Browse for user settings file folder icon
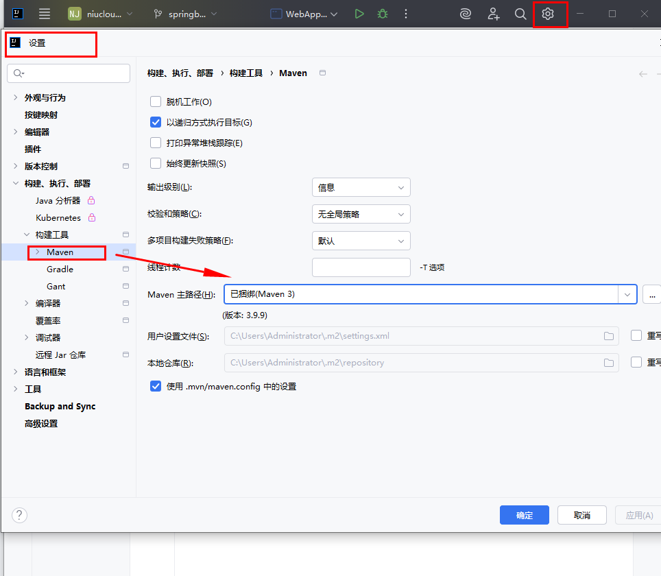This screenshot has width=661, height=576. [x=608, y=336]
